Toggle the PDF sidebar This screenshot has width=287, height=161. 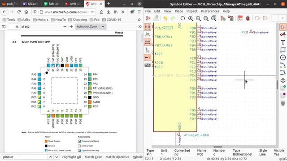tap(4, 27)
